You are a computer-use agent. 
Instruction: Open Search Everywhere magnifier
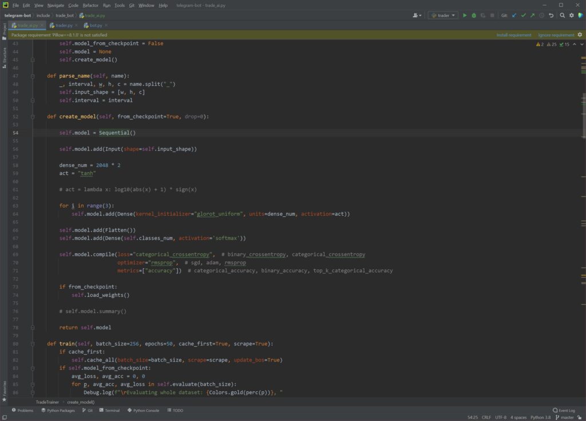[562, 15]
